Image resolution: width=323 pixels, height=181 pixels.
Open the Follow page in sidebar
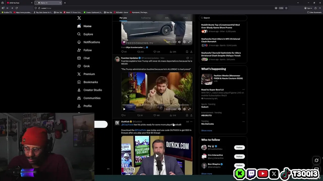pos(85,50)
